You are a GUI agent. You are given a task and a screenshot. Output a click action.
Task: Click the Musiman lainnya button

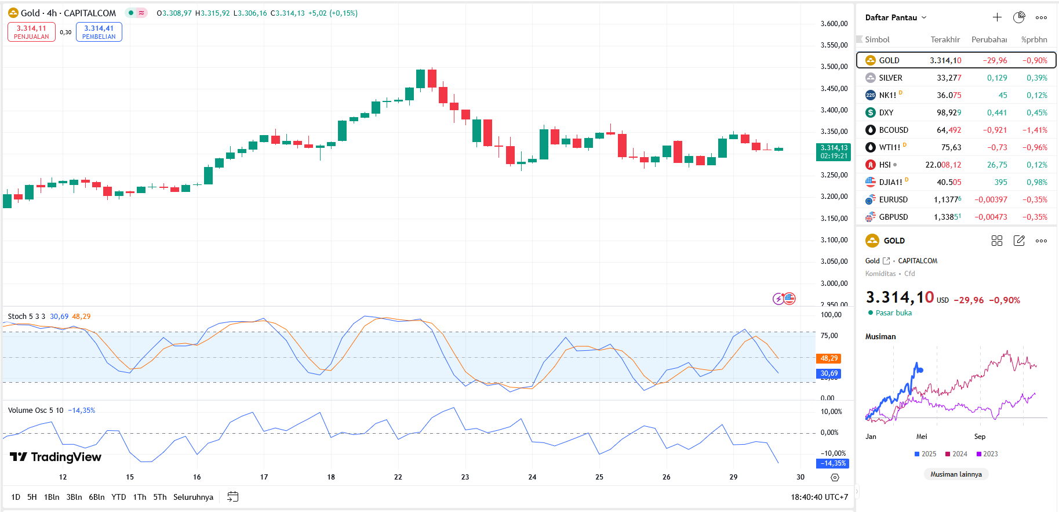956,474
